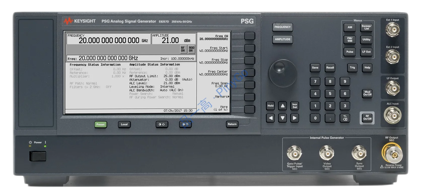Hit the Recall key
This screenshot has height=196, width=428.
(330, 68)
